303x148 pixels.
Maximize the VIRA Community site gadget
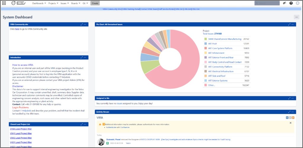(x=82, y=25)
